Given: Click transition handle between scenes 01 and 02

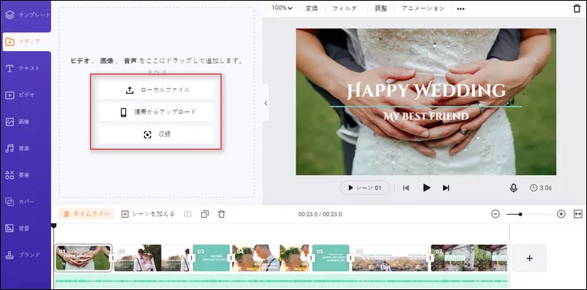Looking at the screenshot, I should tap(112, 258).
